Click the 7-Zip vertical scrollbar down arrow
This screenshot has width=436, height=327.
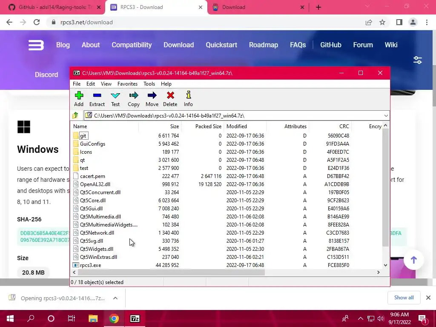385,265
